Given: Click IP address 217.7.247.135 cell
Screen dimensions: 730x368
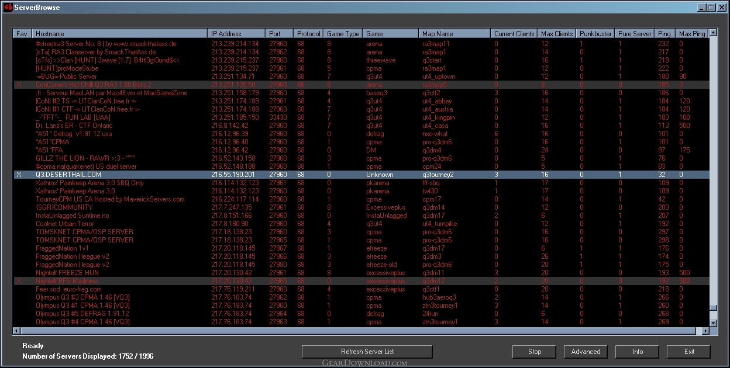Looking at the screenshot, I should click(x=231, y=207).
